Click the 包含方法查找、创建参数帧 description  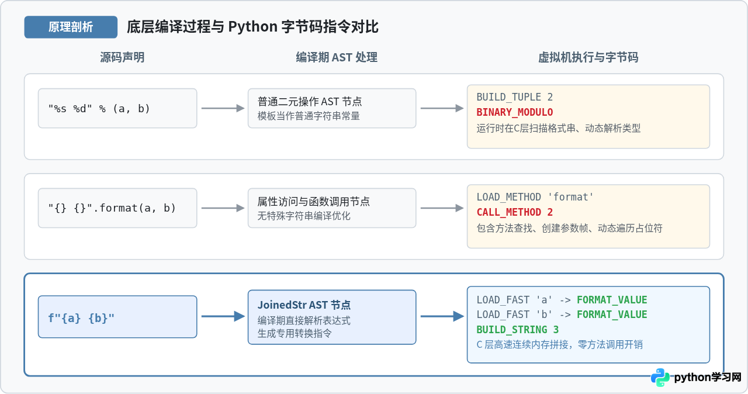click(570, 228)
